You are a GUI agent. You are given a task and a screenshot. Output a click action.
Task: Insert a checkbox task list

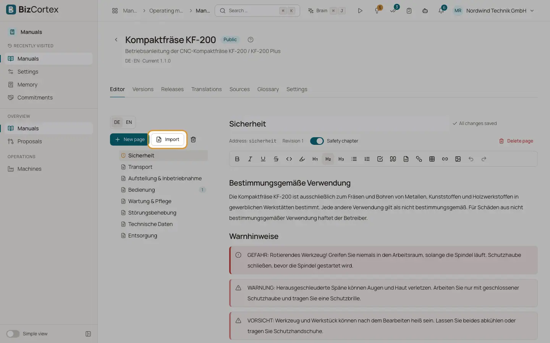380,159
